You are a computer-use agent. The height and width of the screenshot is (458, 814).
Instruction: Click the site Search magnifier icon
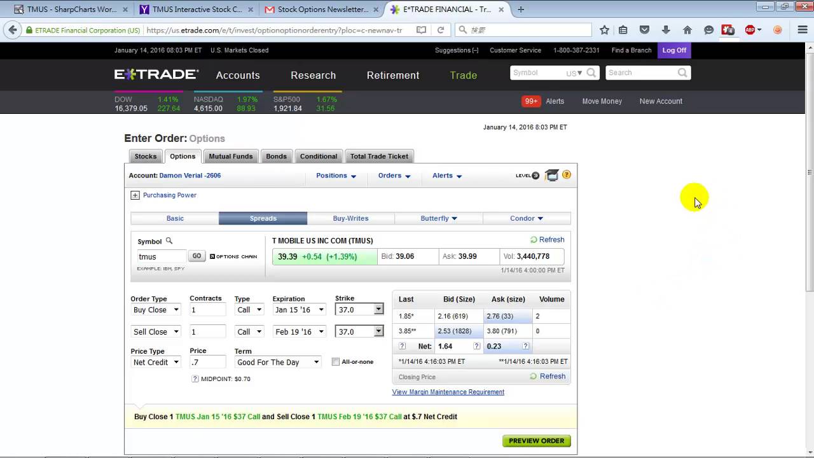(682, 73)
